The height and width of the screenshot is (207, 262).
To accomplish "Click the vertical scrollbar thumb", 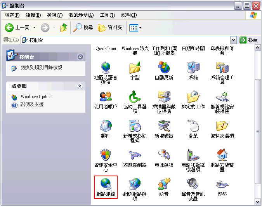I will point(257,132).
